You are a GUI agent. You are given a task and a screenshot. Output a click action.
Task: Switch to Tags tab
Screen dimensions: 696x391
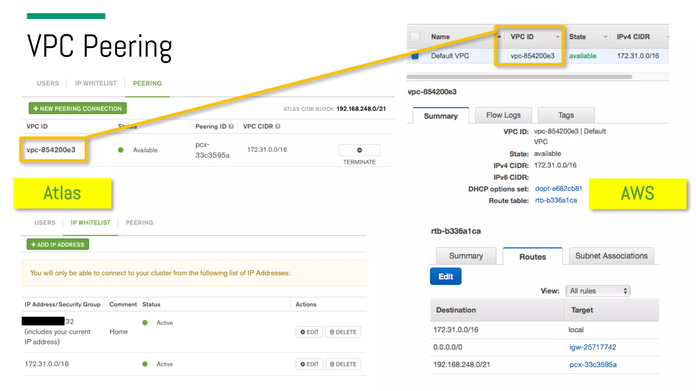(x=566, y=115)
